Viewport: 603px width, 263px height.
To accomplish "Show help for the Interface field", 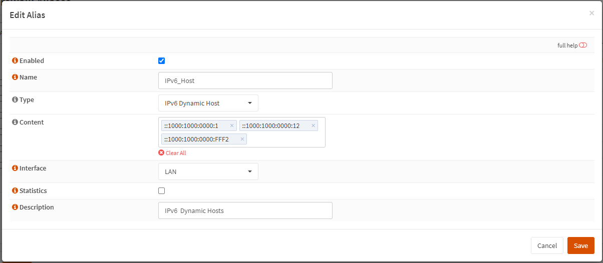I will point(15,168).
